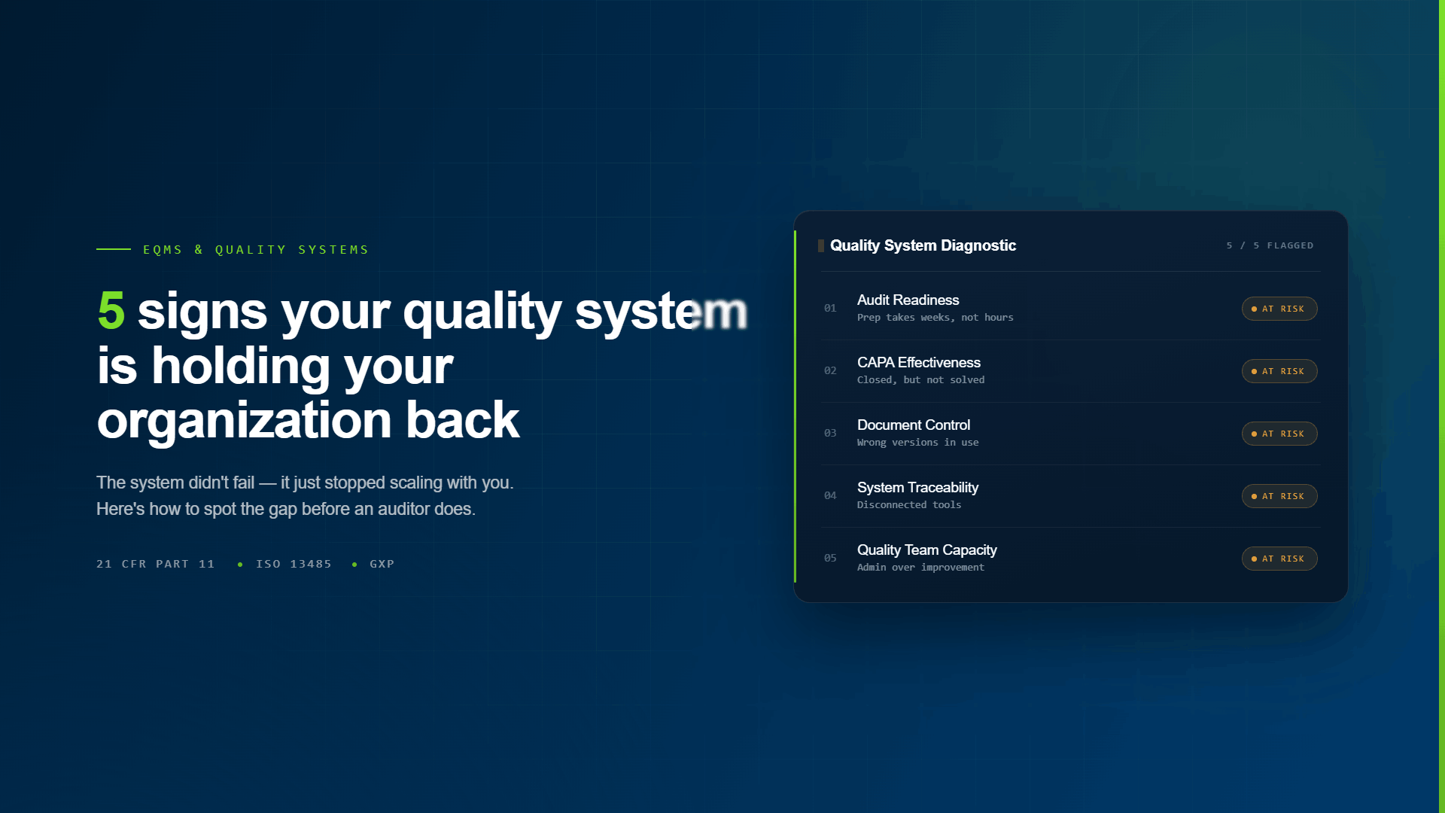
Task: Select the Document Control row title
Action: pyautogui.click(x=913, y=425)
